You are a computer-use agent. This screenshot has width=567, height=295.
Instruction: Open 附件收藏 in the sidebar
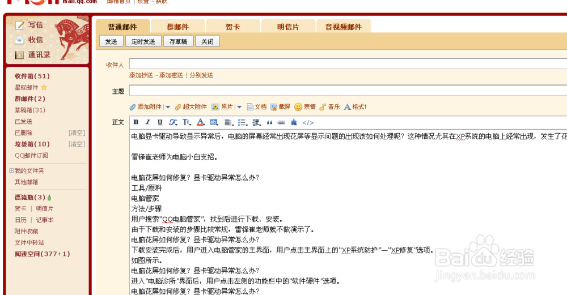pyautogui.click(x=27, y=232)
